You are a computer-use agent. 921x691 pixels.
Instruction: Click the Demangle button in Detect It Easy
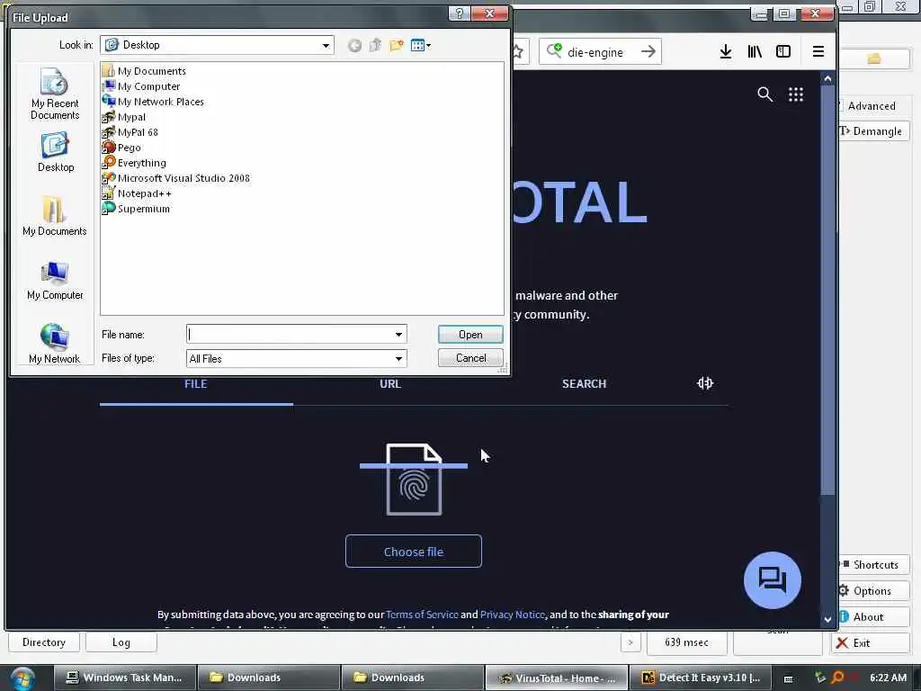tap(872, 131)
